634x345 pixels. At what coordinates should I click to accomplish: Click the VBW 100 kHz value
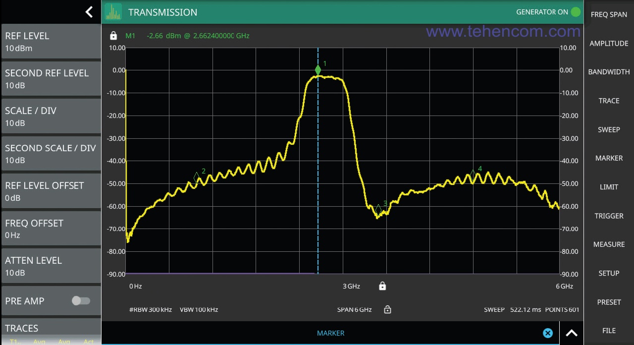click(x=199, y=309)
